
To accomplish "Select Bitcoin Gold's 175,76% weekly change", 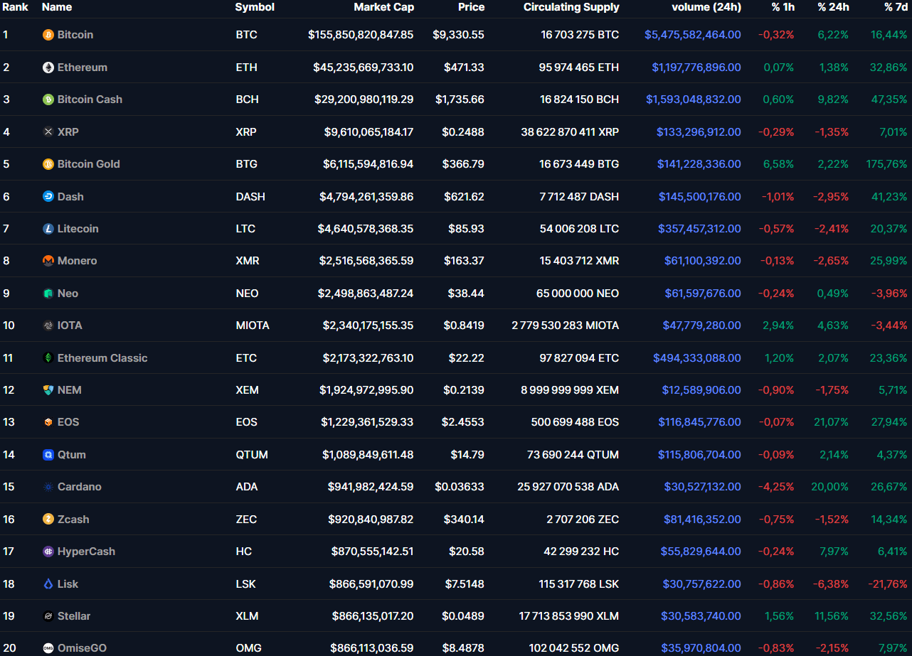I will pyautogui.click(x=887, y=164).
